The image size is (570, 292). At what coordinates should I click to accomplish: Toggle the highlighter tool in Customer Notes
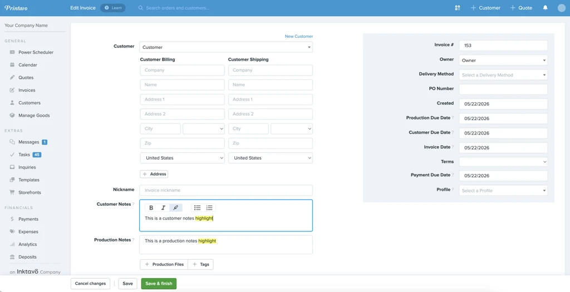pos(175,208)
